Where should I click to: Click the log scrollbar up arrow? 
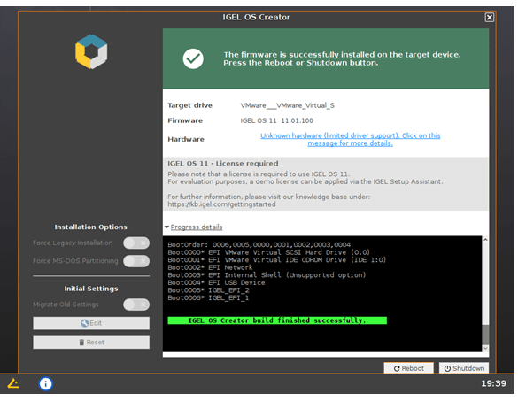pos(485,240)
